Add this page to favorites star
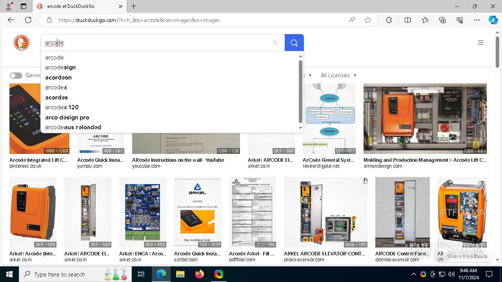 368,20
